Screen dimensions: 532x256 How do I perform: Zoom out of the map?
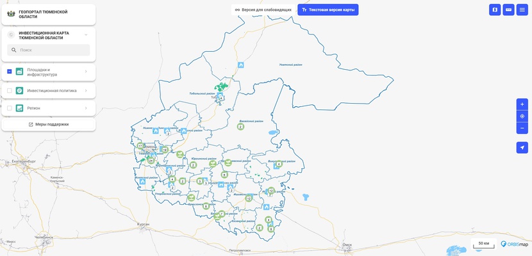522,128
